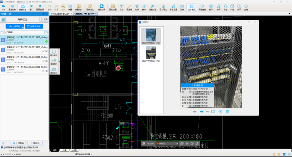
Task: Go to next photo with blue arrow
Action: [202, 111]
